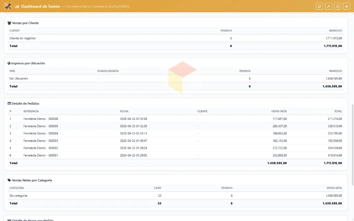Click the venta neta value 188.063,00

coord(279,134)
